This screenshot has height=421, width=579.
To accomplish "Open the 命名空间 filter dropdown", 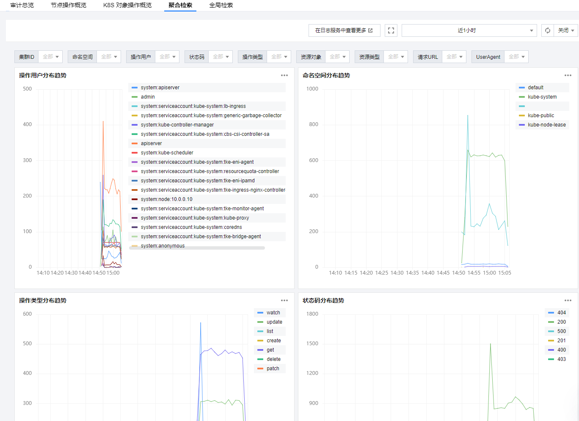I will [x=109, y=57].
